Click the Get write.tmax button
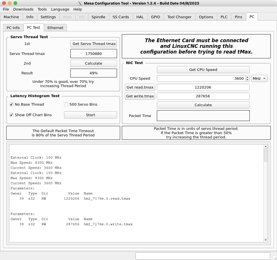The image size is (277, 260). click(140, 96)
